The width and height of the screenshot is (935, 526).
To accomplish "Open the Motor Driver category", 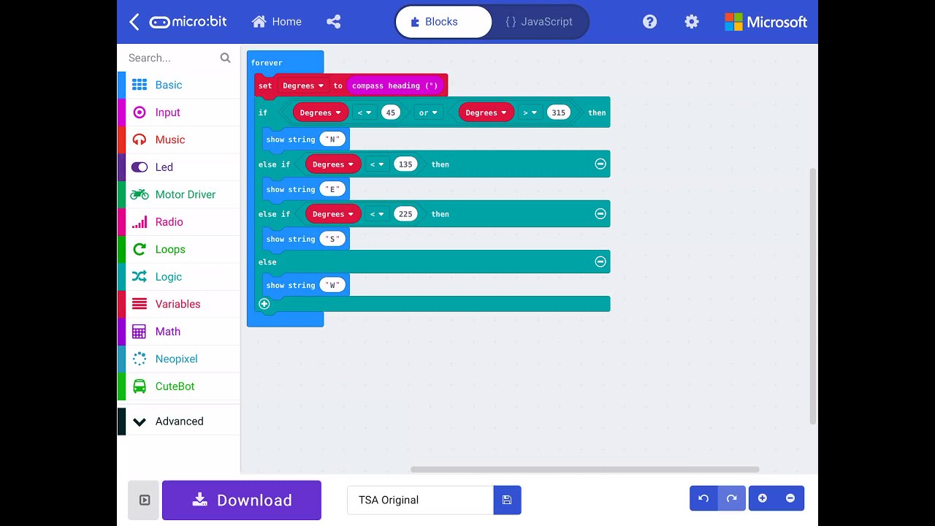I will pyautogui.click(x=178, y=194).
